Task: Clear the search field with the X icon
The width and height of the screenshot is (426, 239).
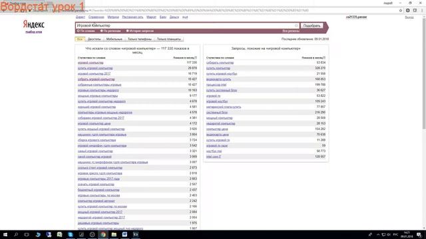Action: pyautogui.click(x=296, y=25)
